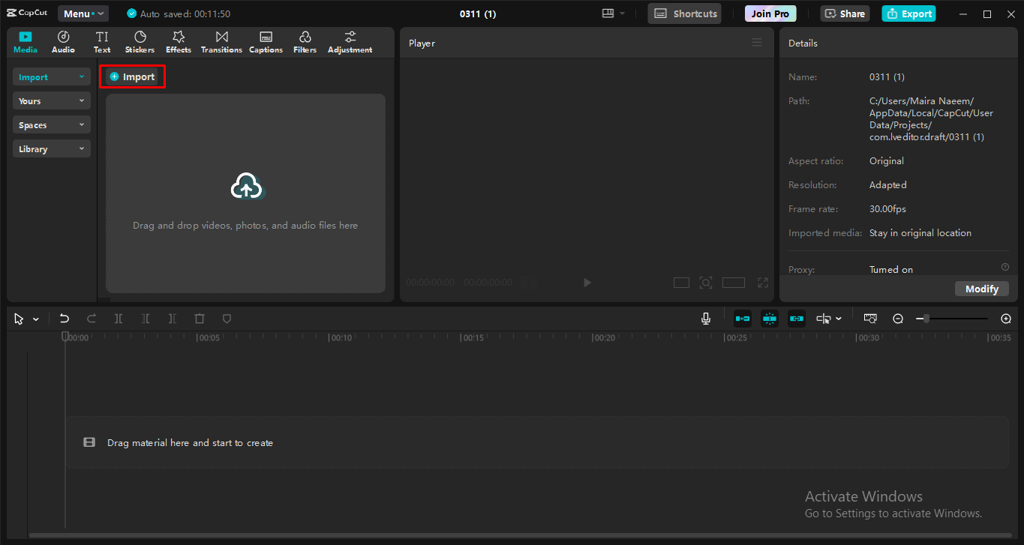1024x545 pixels.
Task: Open the Transitions panel
Action: point(221,42)
